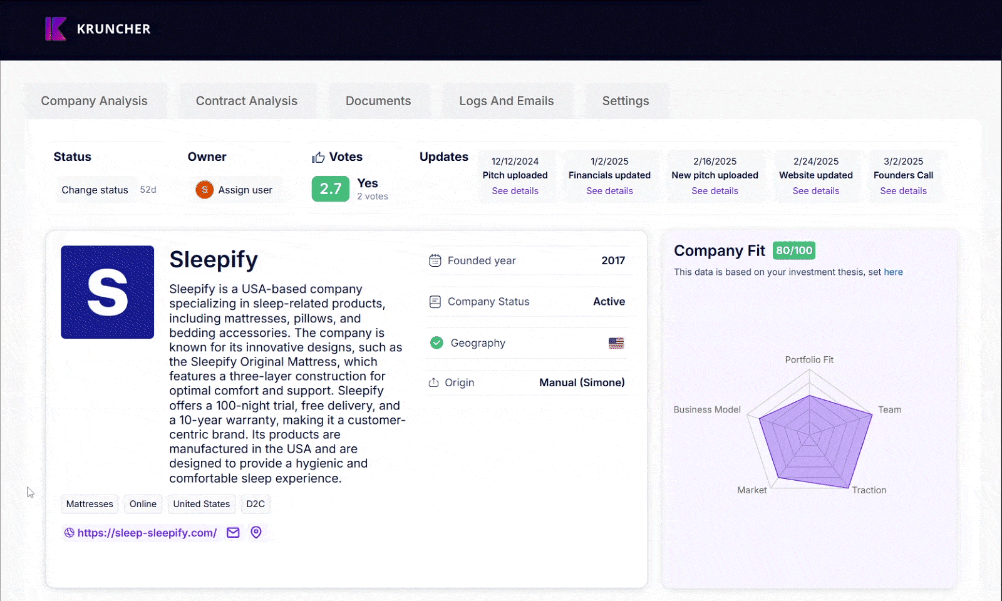The height and width of the screenshot is (601, 1002).
Task: Click the Sleepify S logo thumbnail
Action: [108, 292]
